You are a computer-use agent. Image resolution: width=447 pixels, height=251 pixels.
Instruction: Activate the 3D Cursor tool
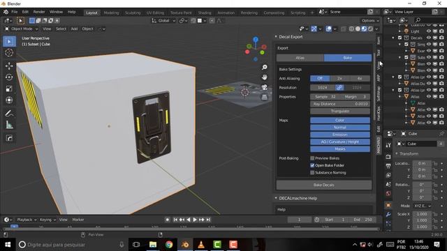pos(9,53)
